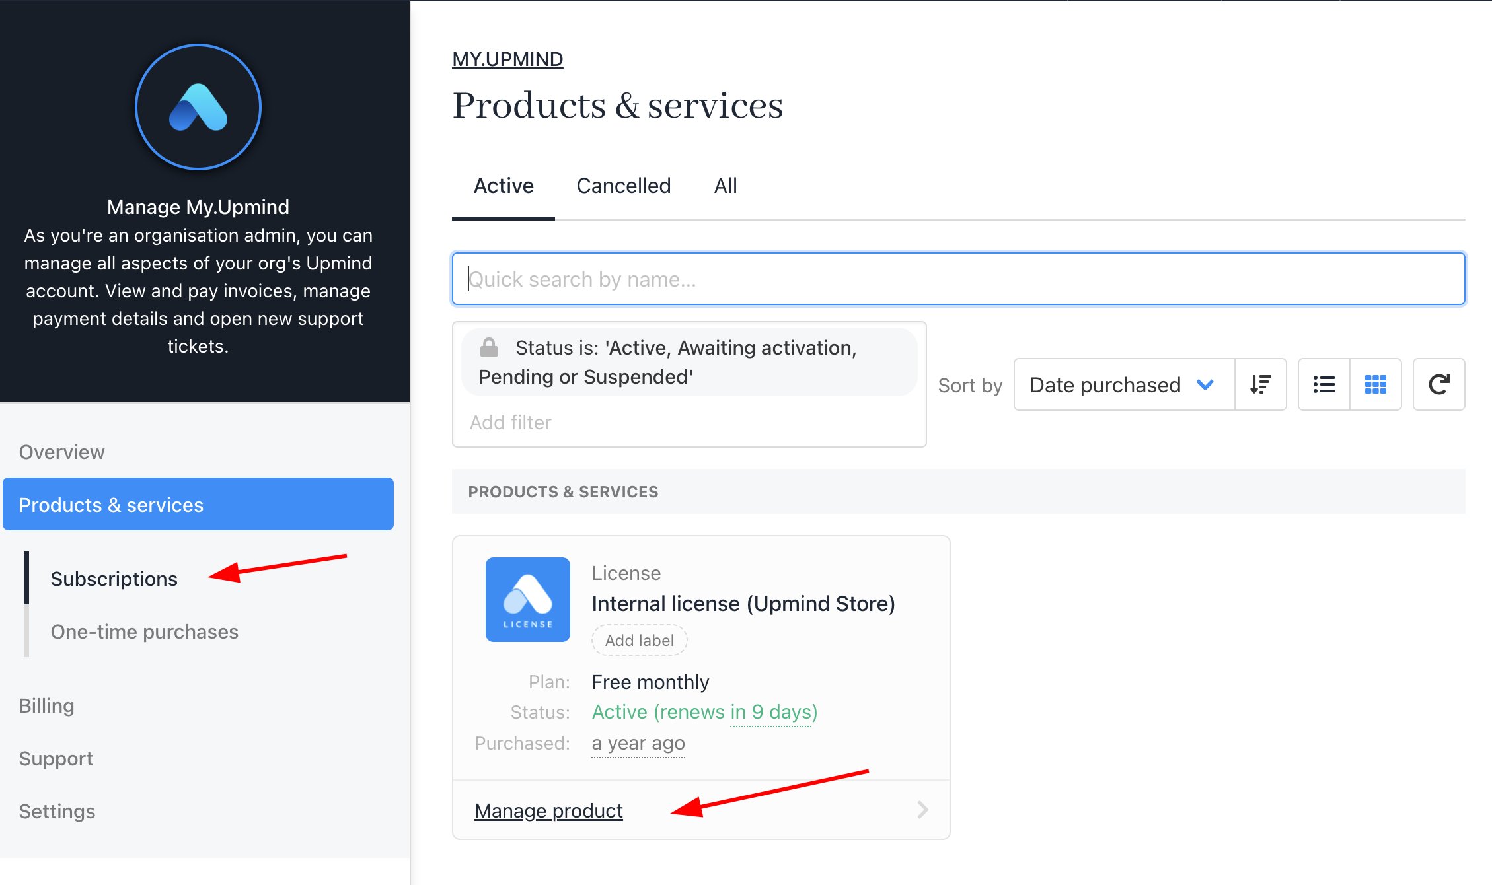Click the Upmind logo avatar in sidebar
The height and width of the screenshot is (885, 1492).
[198, 107]
